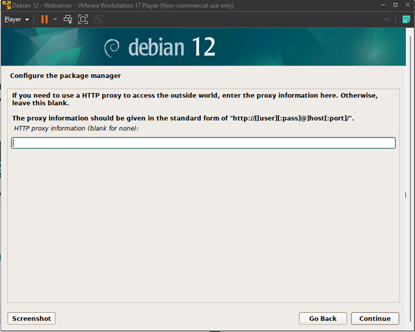Enter VMware full screen mode
Viewport: 415px width, 332px height.
pyautogui.click(x=82, y=19)
